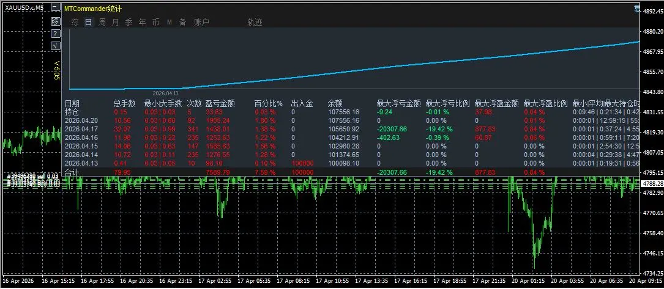This screenshot has height=289, width=664.
Task: Open the 币 currency tab
Action: [156, 23]
